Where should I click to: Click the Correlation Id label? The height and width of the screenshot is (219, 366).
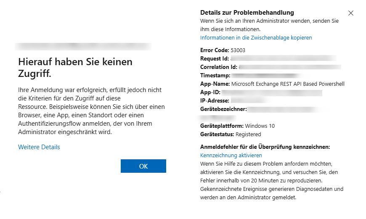[219, 67]
